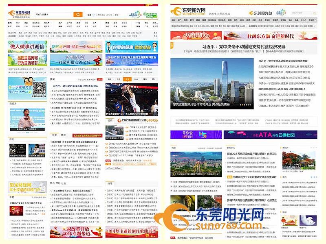Click the orange search magnifier button

pyautogui.click(x=77, y=15)
